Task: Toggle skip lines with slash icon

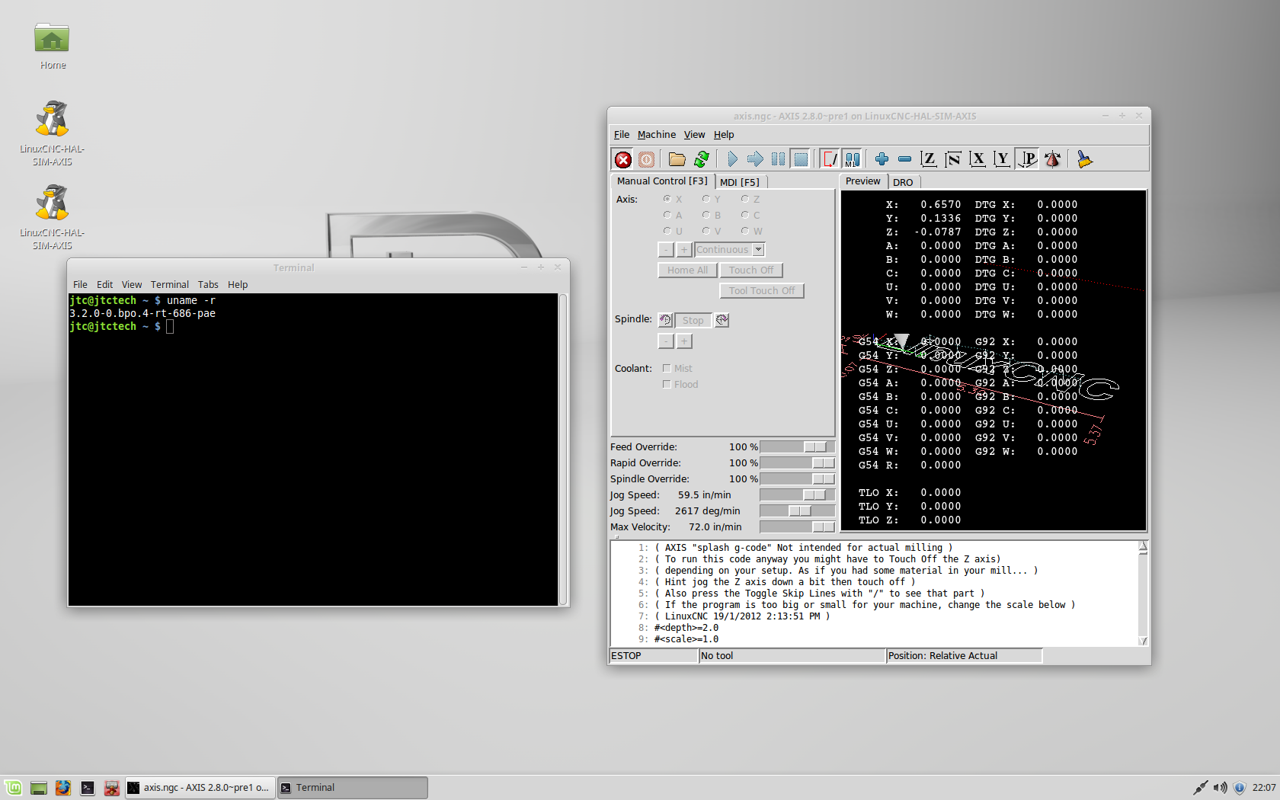Action: pyautogui.click(x=830, y=159)
